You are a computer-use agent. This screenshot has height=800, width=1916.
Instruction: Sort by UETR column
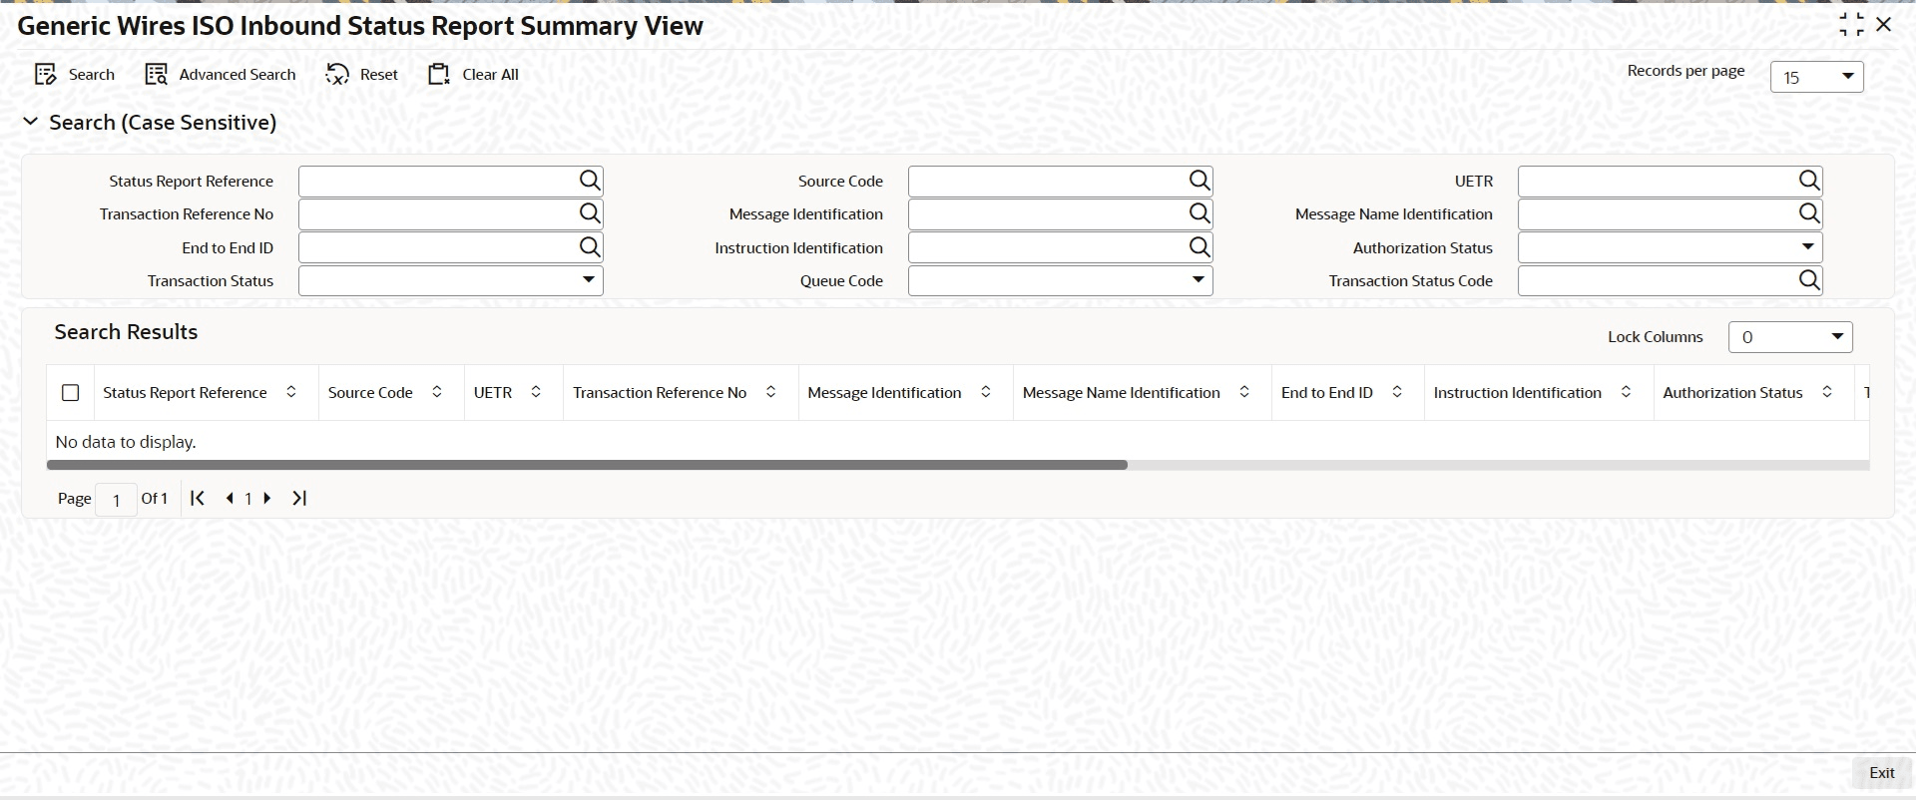pyautogui.click(x=536, y=392)
